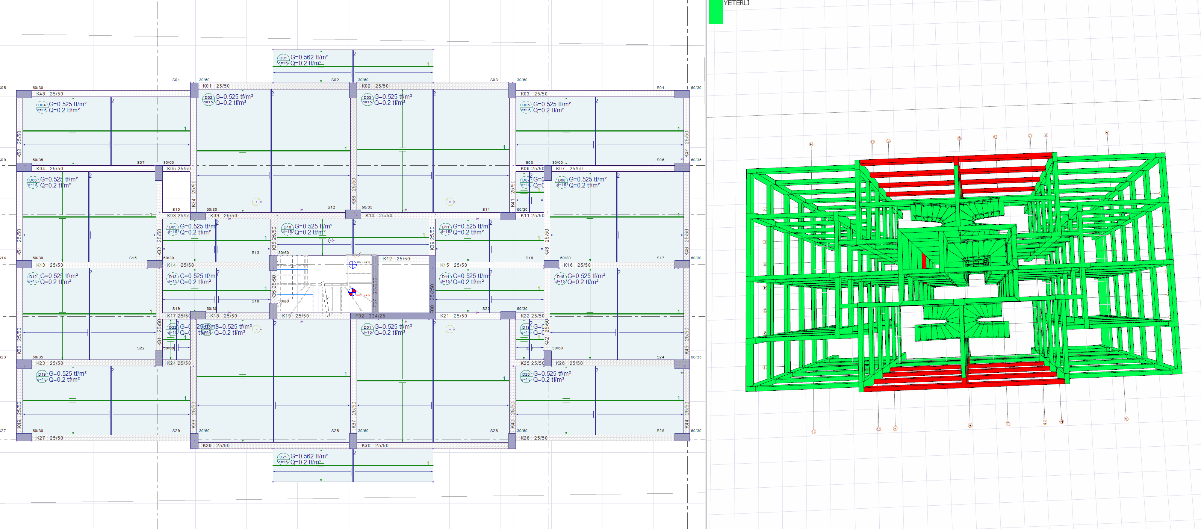
Task: Select beam label K30 25/50
Action: coord(375,446)
